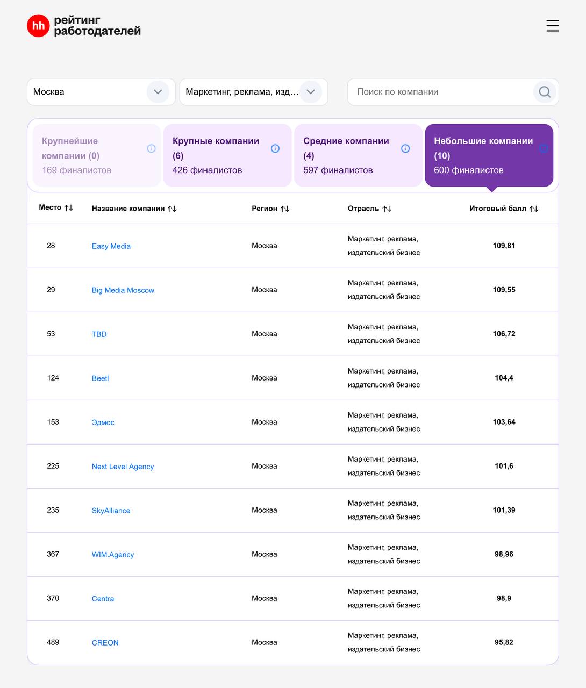
Task: Expand the Маркетинг, реклама industry dropdown
Action: point(310,92)
